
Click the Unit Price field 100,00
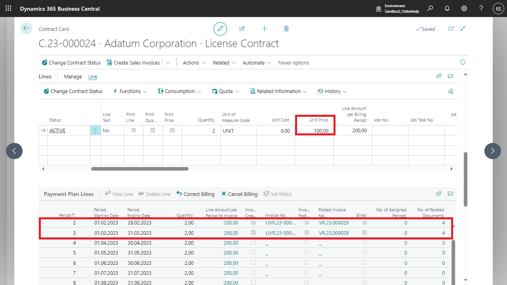[x=314, y=131]
